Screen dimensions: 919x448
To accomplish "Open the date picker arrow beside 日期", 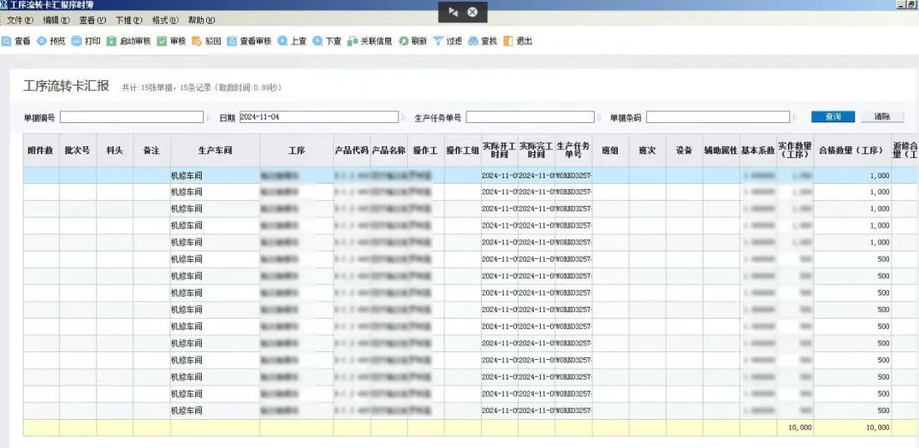I will coord(404,118).
